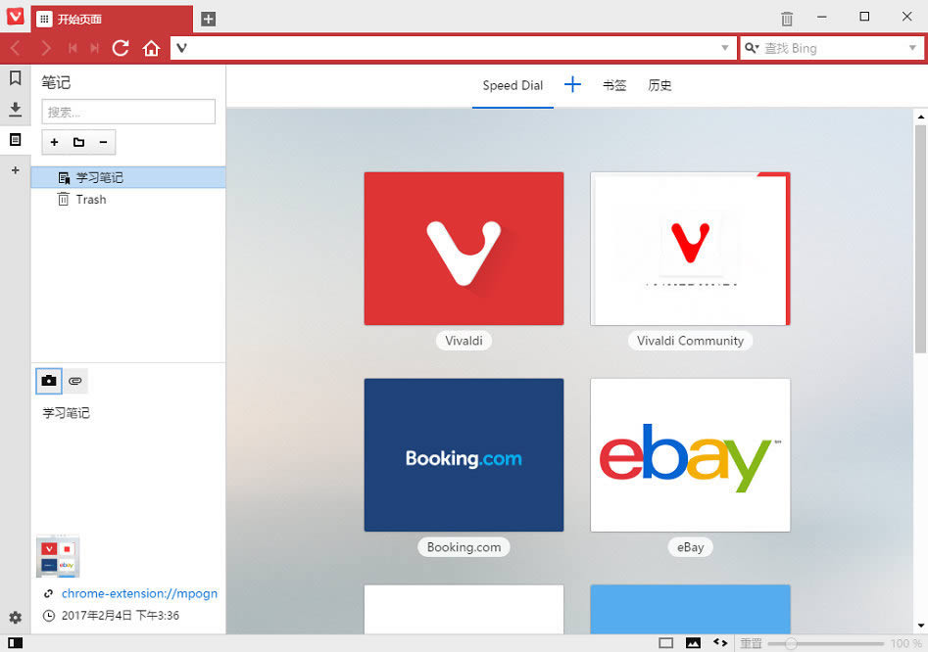Viewport: 928px width, 652px height.
Task: Click the zoom reset 重置 button
Action: point(751,643)
